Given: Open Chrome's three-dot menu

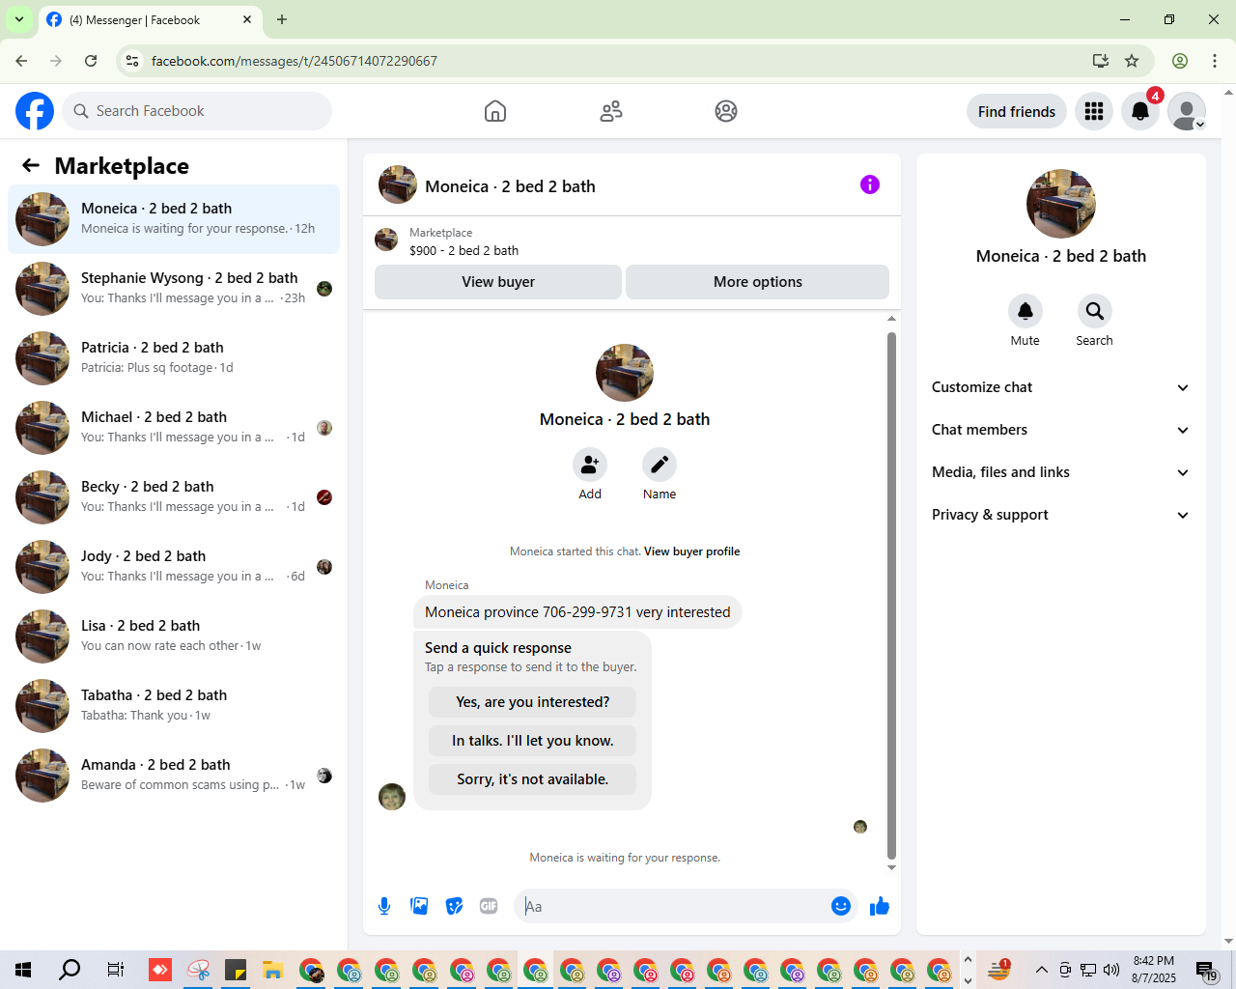Looking at the screenshot, I should click(x=1215, y=61).
